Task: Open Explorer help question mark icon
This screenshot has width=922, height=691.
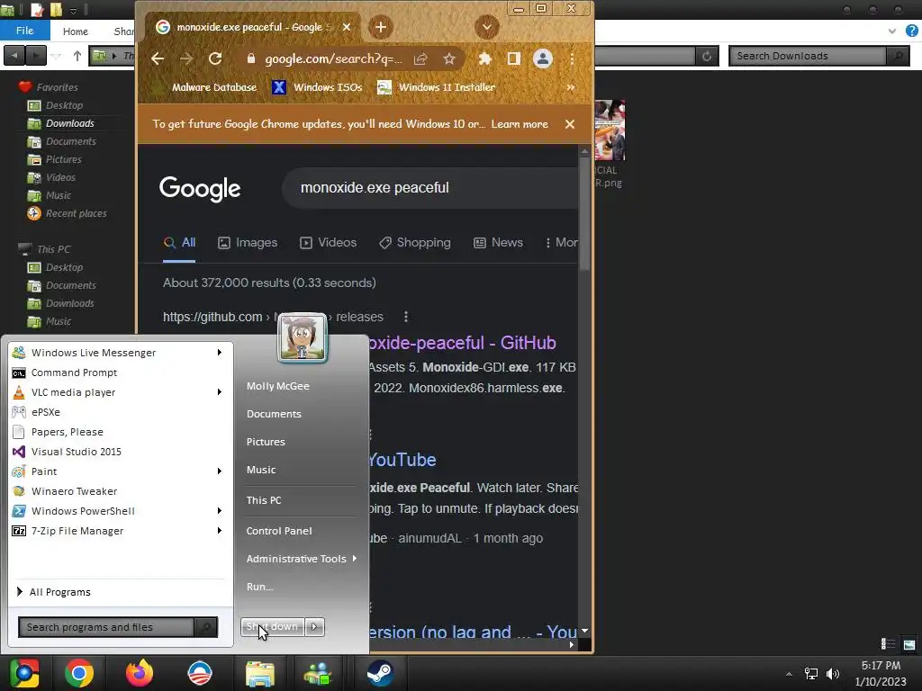Action: tap(912, 31)
